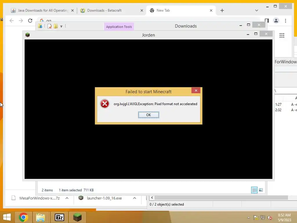Screen dimensions: 297x223
Task: Click Minecraft block icon in Jorden title bar
Action: pos(28,35)
